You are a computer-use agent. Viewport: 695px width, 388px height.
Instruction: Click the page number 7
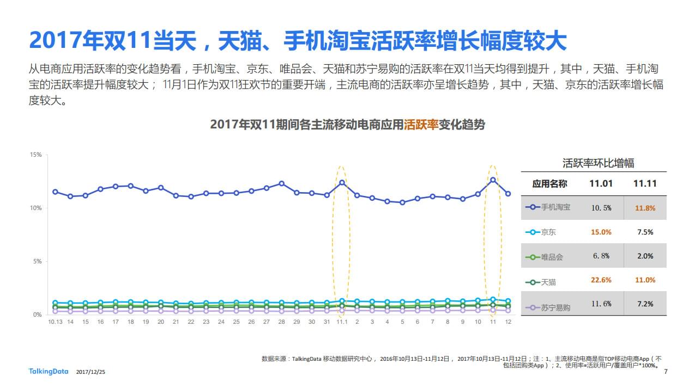click(666, 372)
